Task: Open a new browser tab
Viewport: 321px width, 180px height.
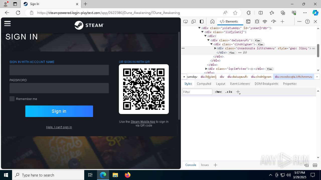Action: coord(86,4)
